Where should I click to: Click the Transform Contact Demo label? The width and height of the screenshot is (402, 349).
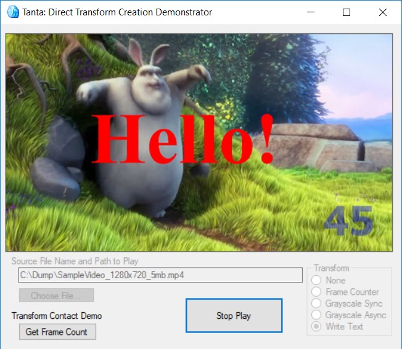click(57, 316)
